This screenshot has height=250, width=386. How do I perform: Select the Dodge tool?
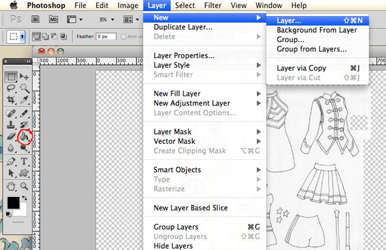pyautogui.click(x=24, y=148)
